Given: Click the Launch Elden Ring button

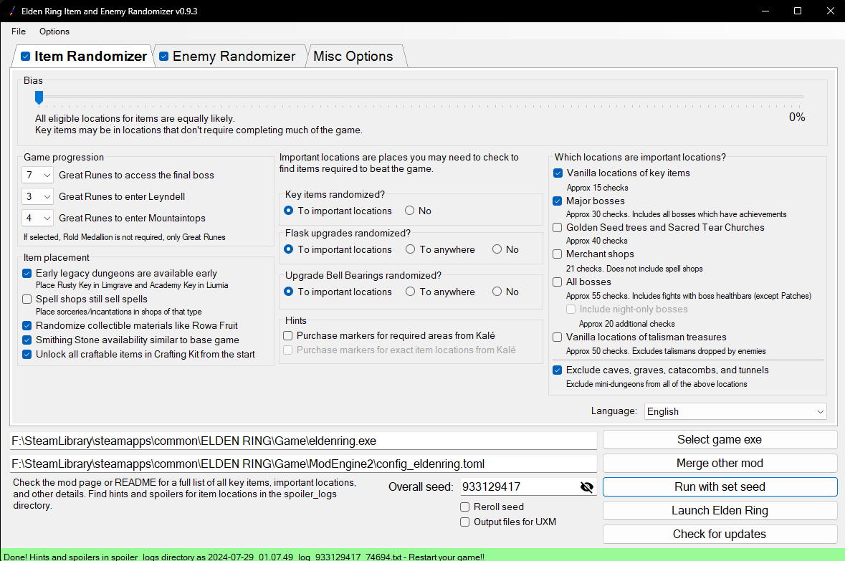Looking at the screenshot, I should coord(720,511).
